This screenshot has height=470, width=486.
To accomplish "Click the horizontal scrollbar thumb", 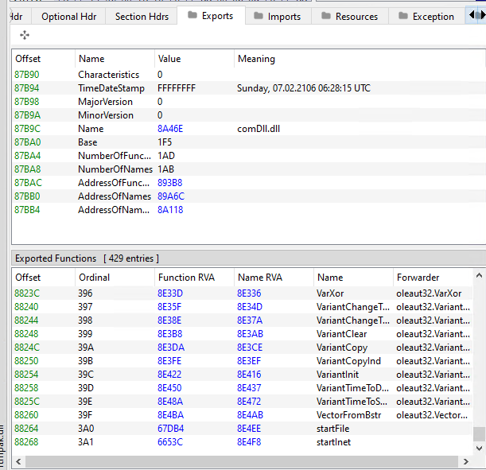I will pyautogui.click(x=242, y=461).
